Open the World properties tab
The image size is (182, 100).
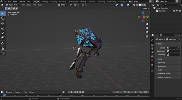[x=152, y=60]
